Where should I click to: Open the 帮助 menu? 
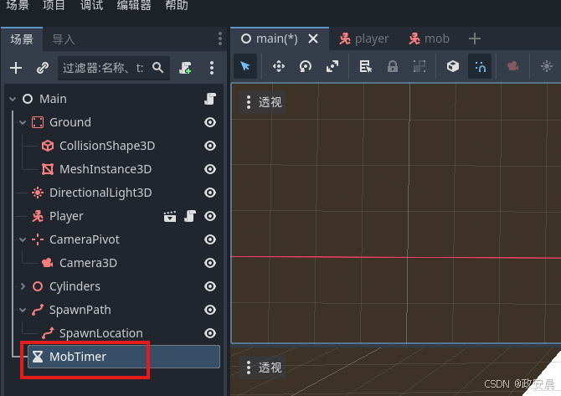pyautogui.click(x=177, y=5)
